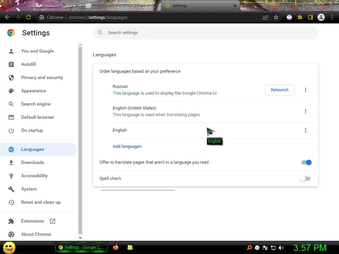Click sidebar scrollbar up arrow

80,45
